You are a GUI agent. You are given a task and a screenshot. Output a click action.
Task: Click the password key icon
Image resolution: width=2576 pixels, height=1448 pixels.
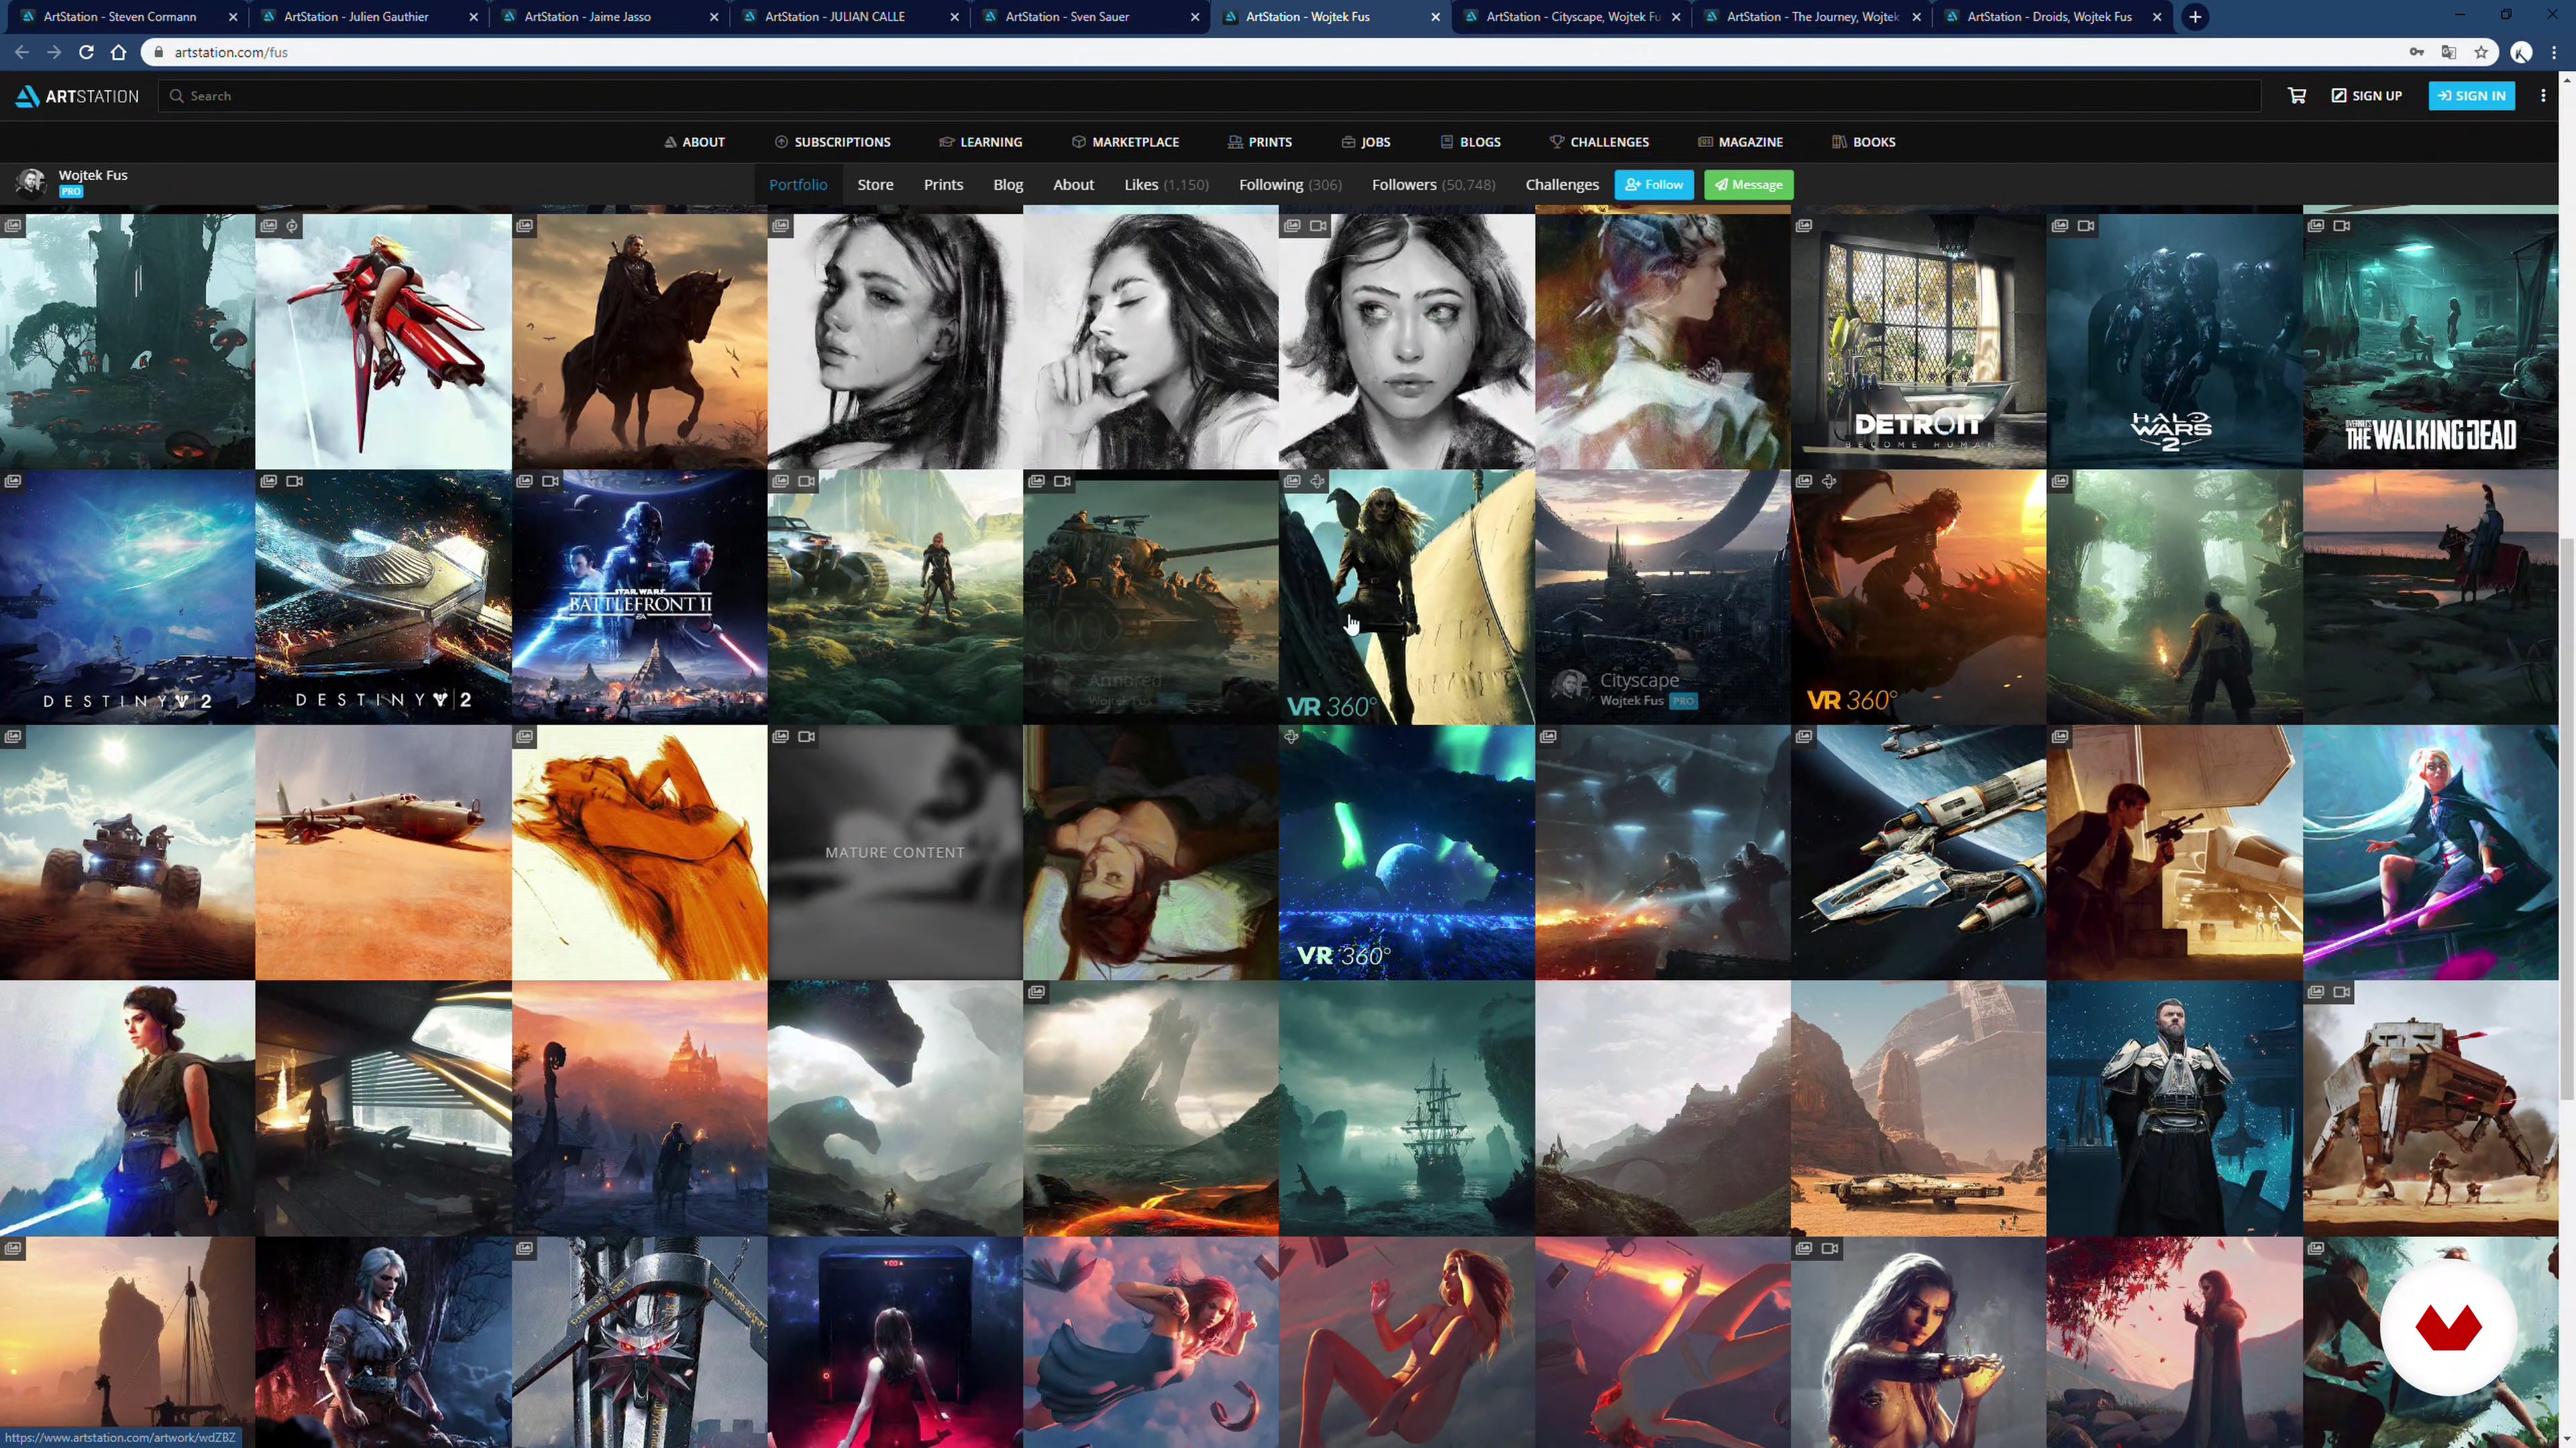[x=2417, y=52]
